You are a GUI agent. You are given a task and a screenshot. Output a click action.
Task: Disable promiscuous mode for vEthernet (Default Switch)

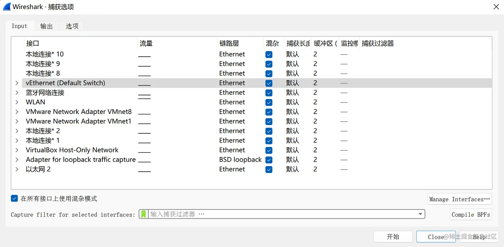coord(269,83)
